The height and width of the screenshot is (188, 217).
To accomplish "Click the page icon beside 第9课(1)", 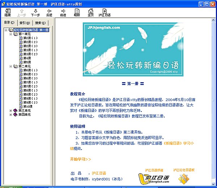I will click(21, 99).
